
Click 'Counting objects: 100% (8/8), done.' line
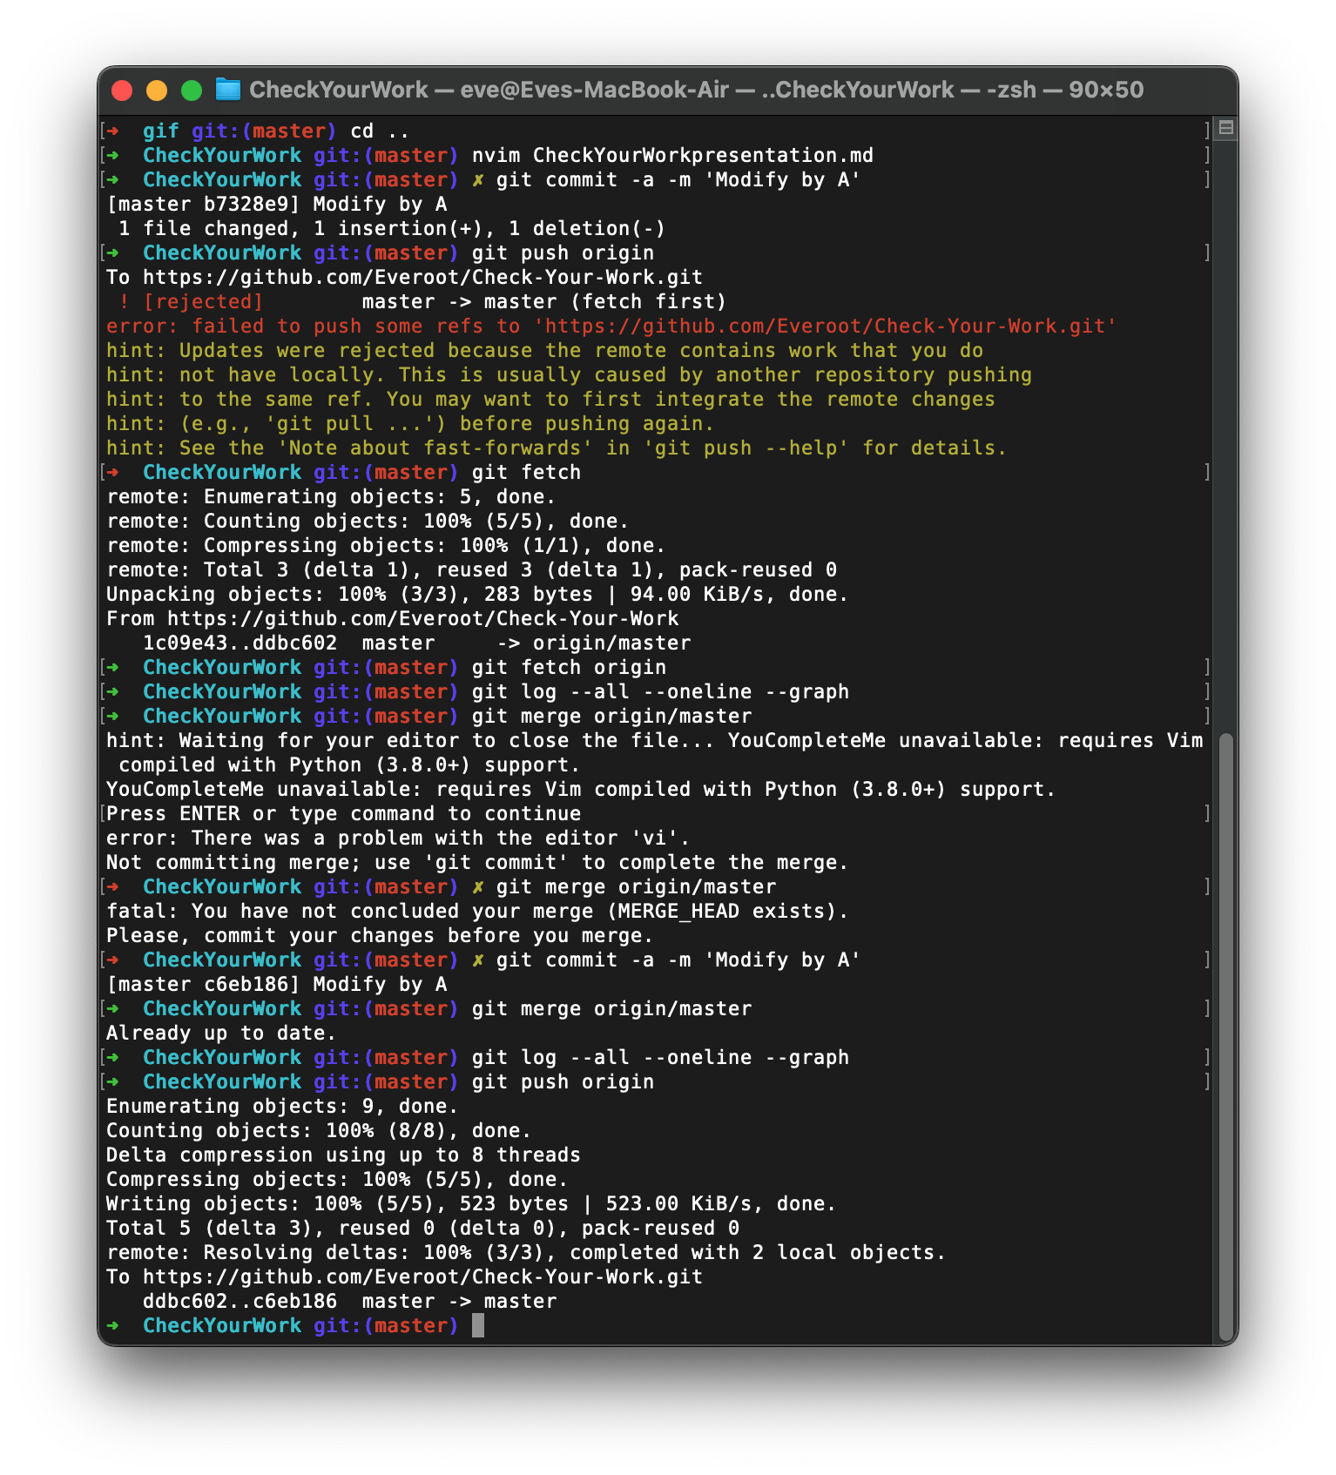pyautogui.click(x=319, y=1130)
